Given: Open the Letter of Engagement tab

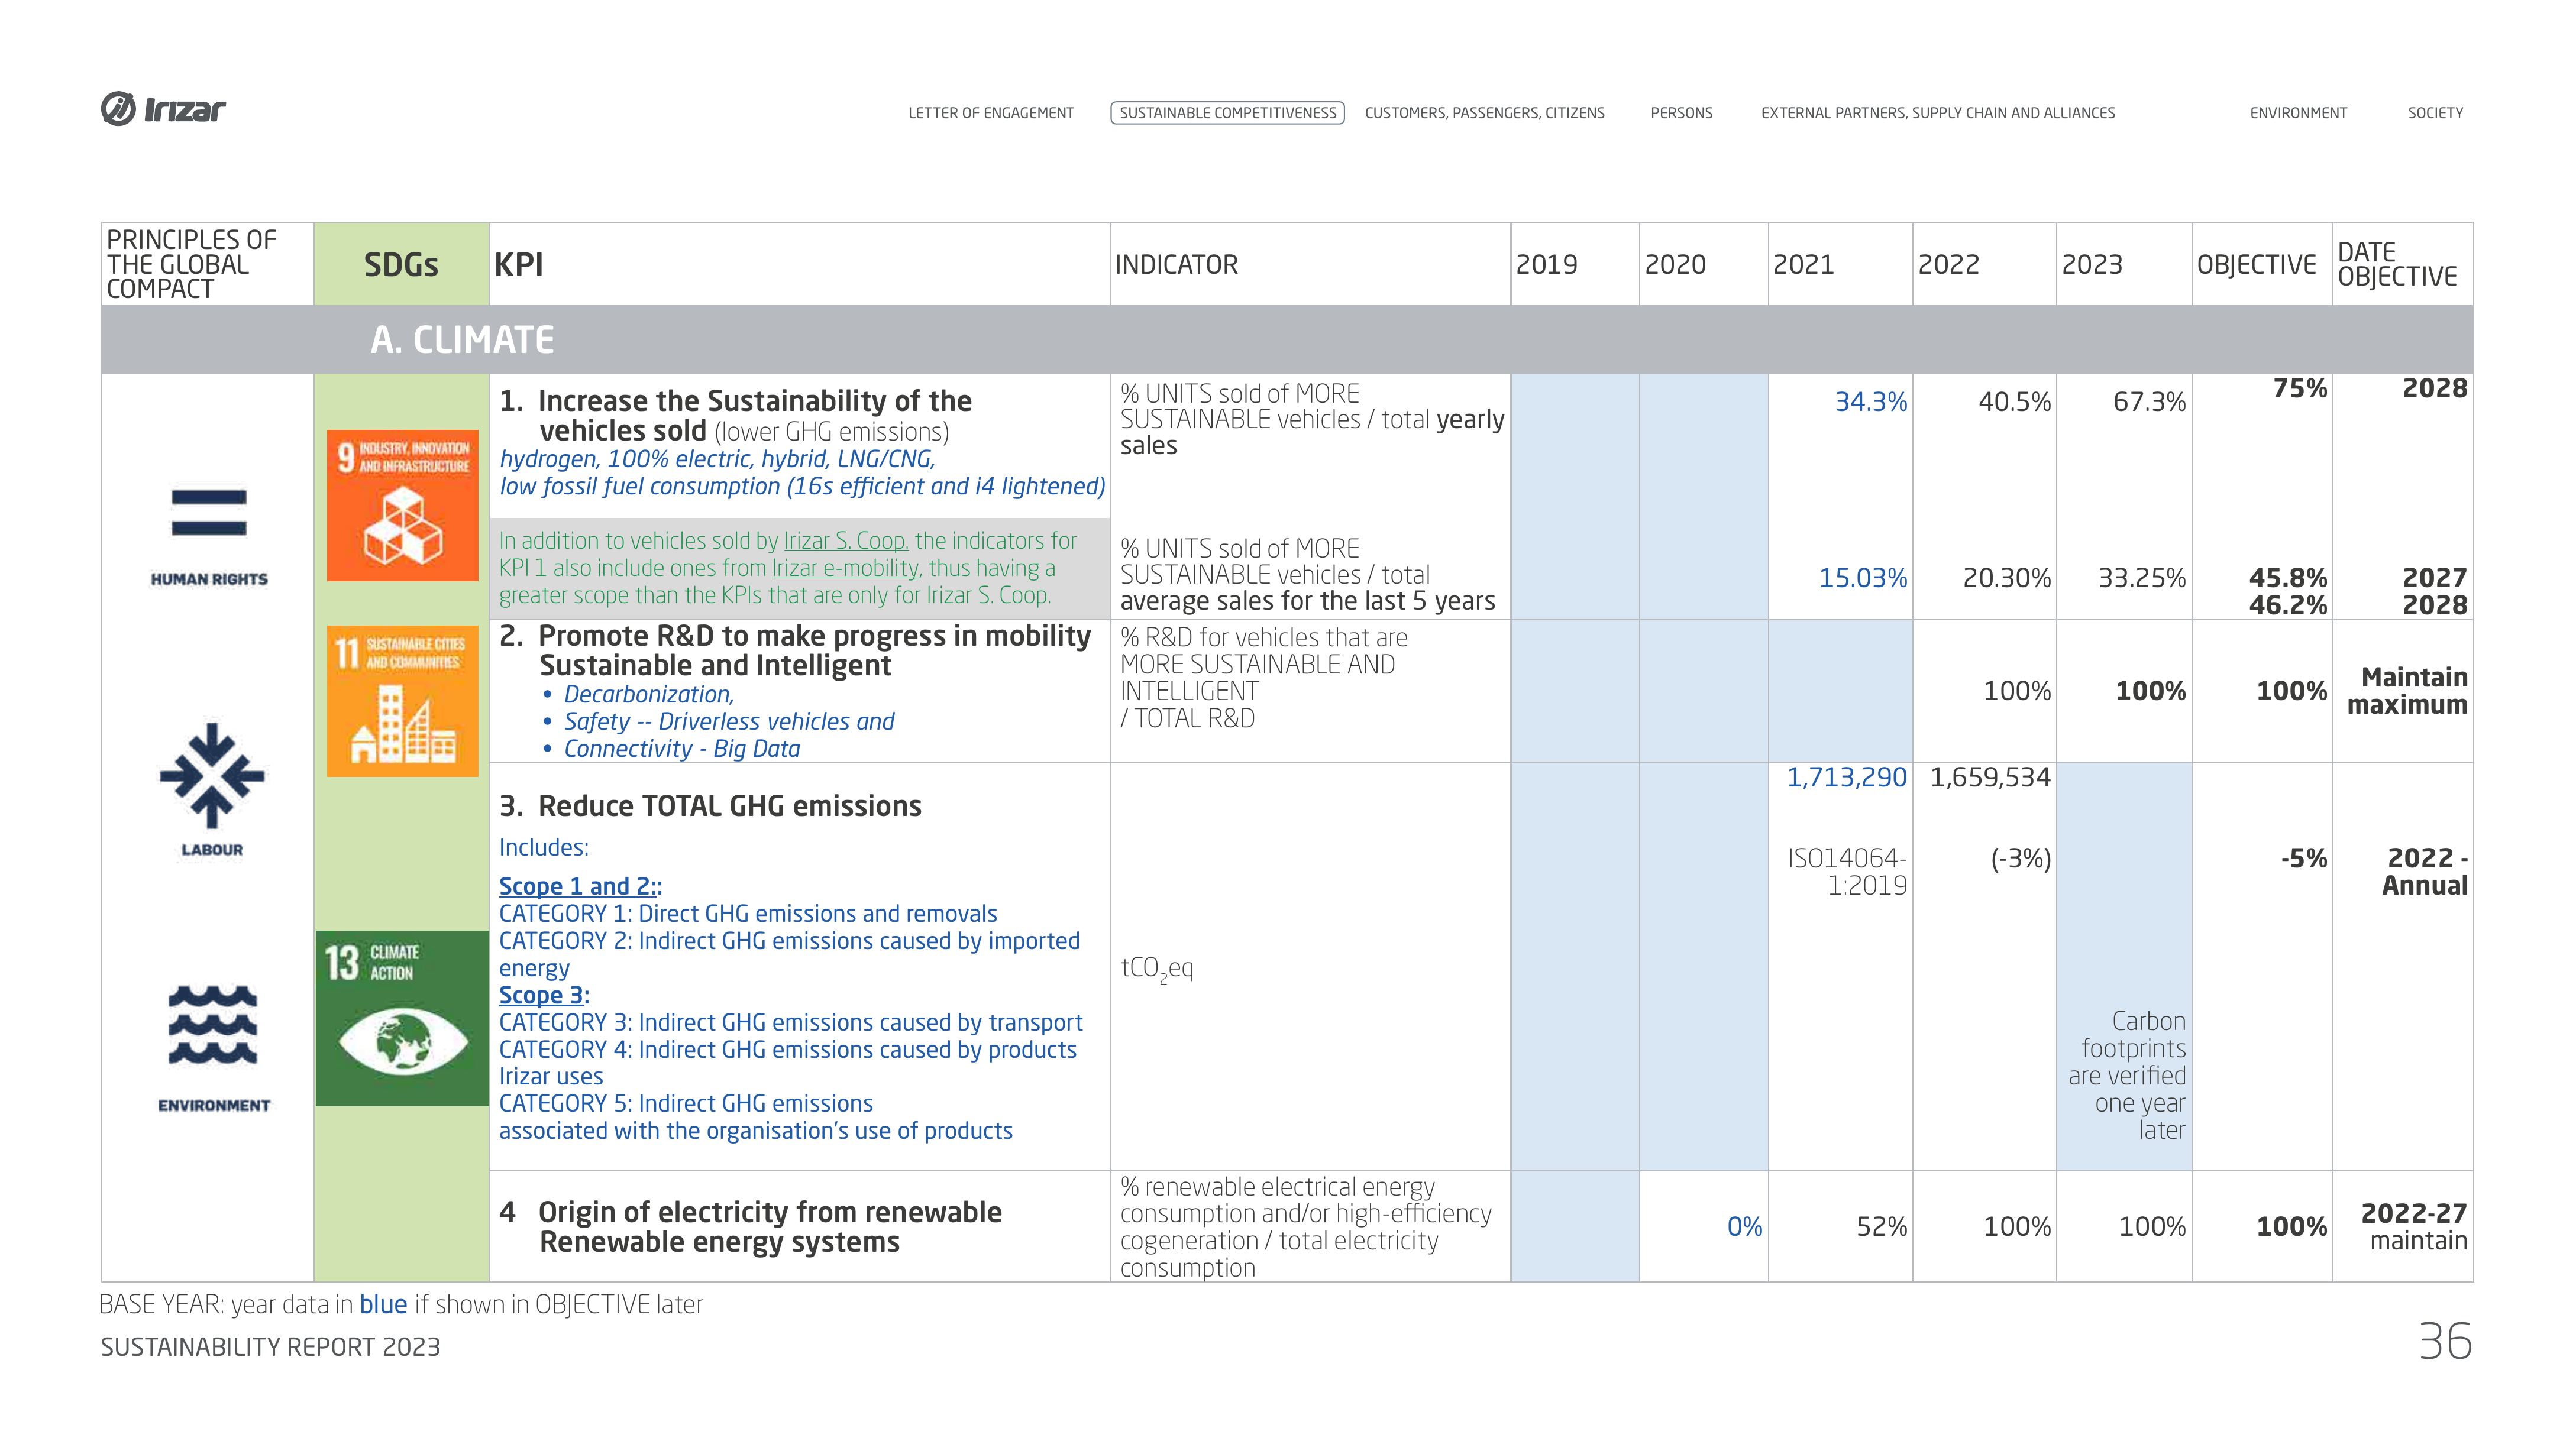Looking at the screenshot, I should tap(990, 113).
